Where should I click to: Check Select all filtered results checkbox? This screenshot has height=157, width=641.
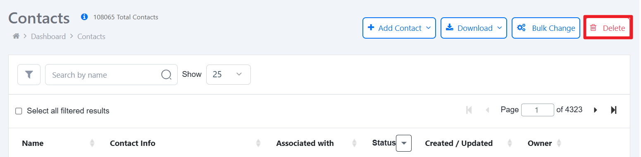click(x=19, y=111)
